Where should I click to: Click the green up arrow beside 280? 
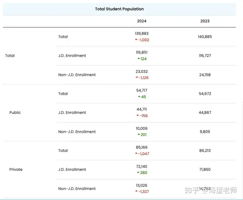pyautogui.click(x=138, y=173)
